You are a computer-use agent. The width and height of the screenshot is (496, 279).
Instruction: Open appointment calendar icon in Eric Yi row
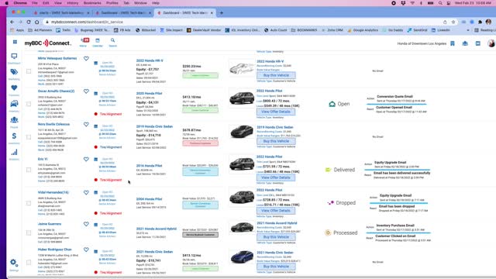(x=96, y=160)
